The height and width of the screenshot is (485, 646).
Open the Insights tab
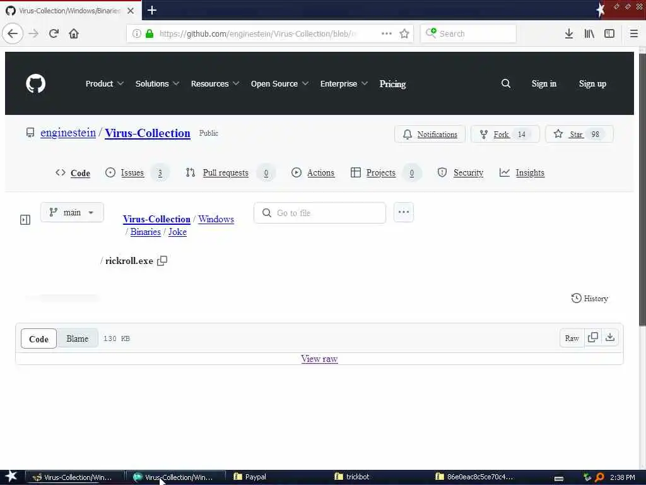point(522,173)
